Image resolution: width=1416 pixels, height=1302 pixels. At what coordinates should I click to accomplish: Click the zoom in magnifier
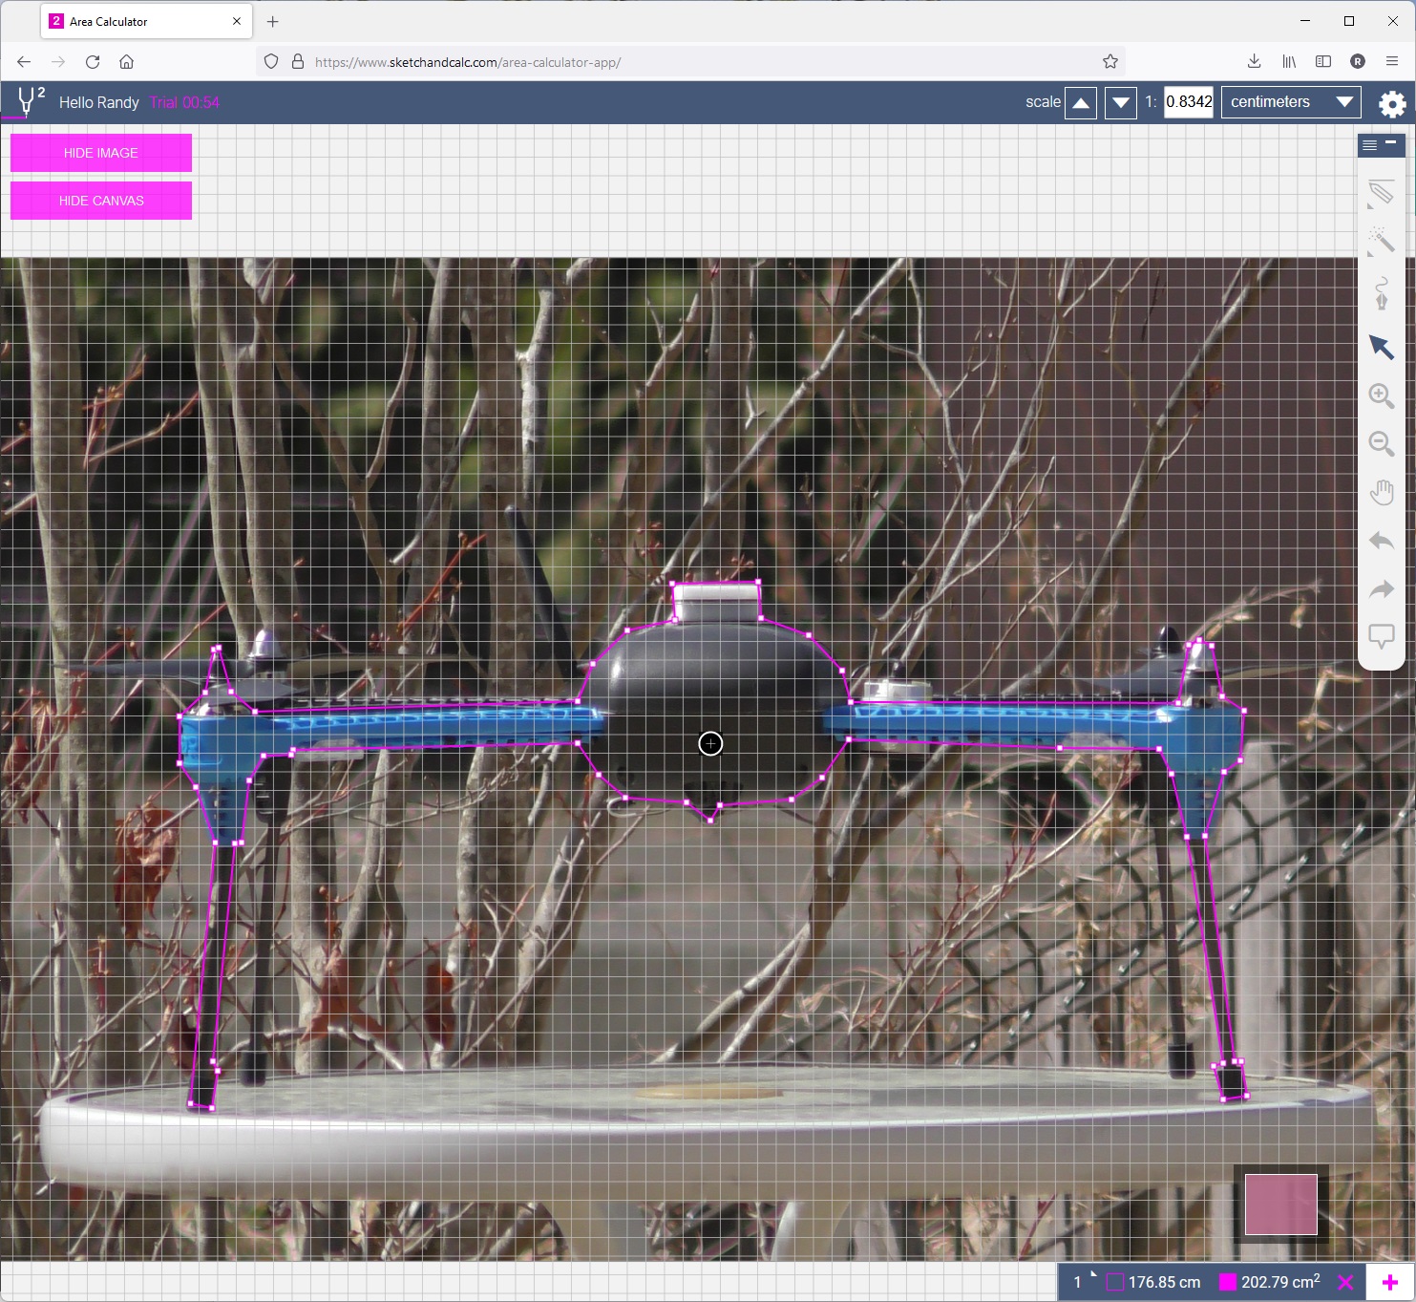pyautogui.click(x=1381, y=395)
